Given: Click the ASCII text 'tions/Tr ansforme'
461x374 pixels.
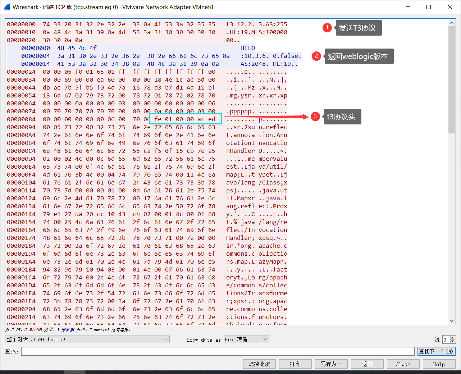Looking at the screenshot, I should pyautogui.click(x=256, y=293).
